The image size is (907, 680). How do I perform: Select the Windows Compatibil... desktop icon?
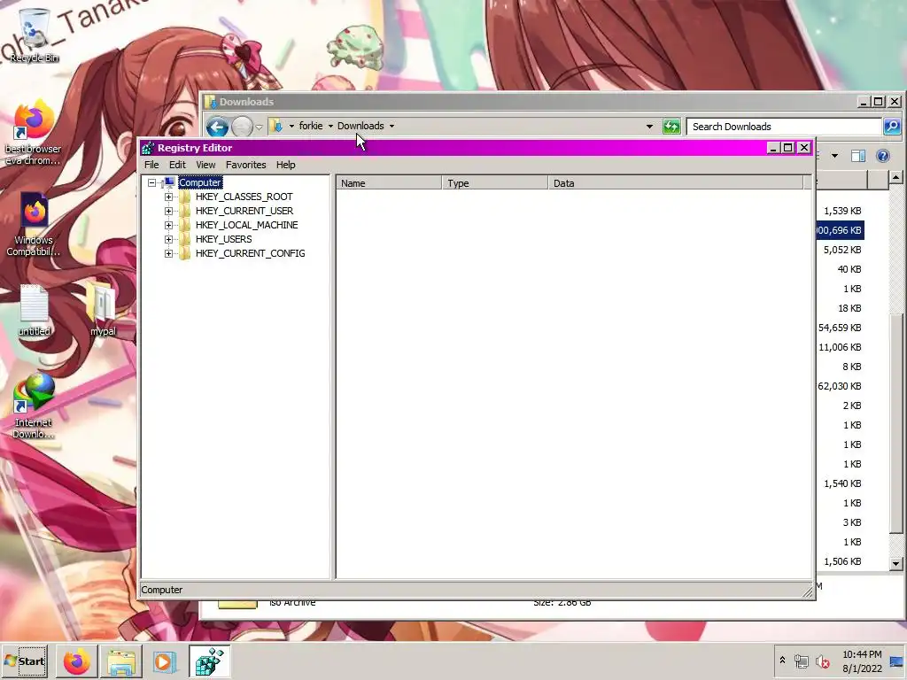pos(33,224)
